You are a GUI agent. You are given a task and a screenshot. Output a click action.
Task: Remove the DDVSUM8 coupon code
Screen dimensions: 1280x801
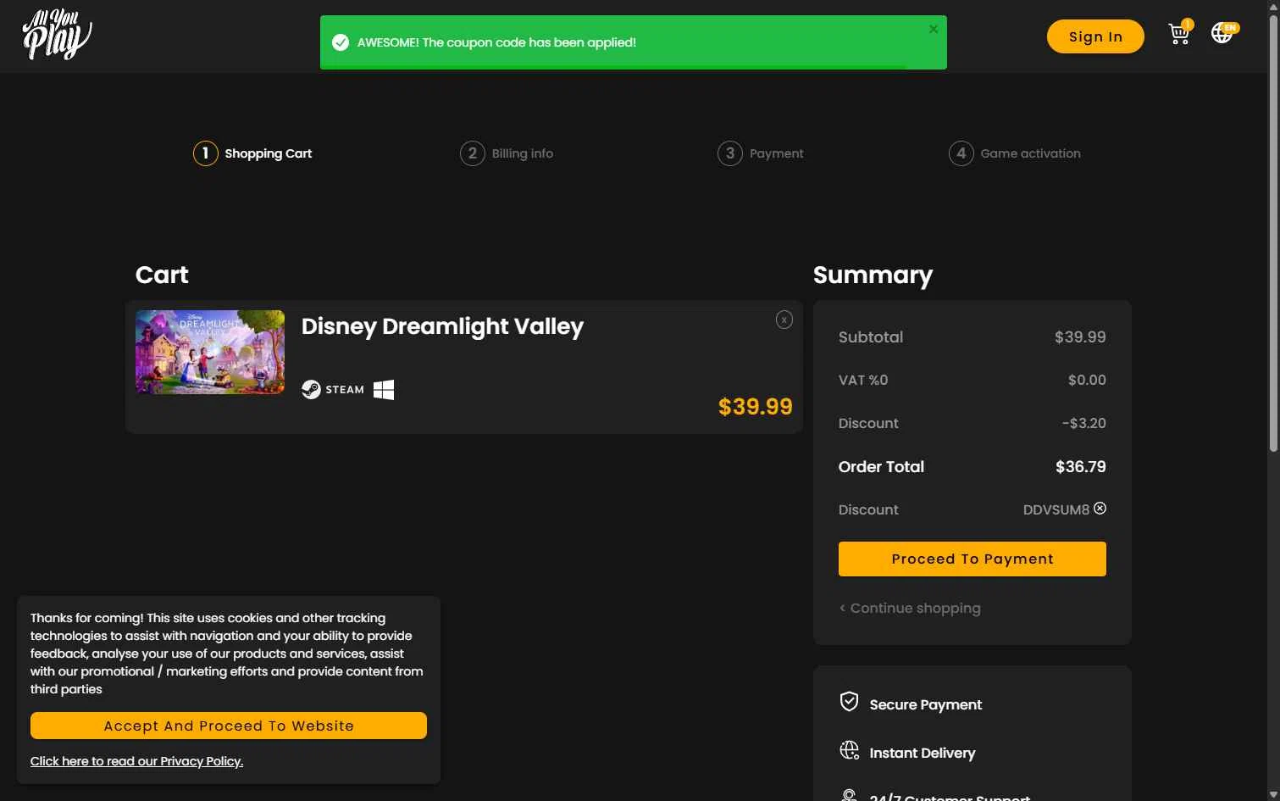coord(1100,509)
